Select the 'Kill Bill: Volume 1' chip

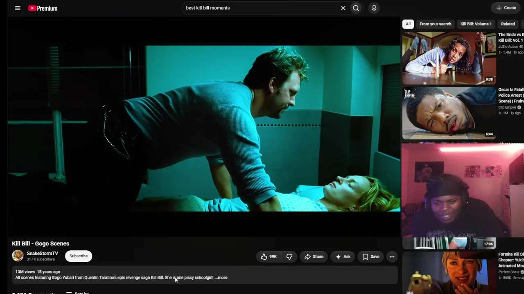[476, 24]
